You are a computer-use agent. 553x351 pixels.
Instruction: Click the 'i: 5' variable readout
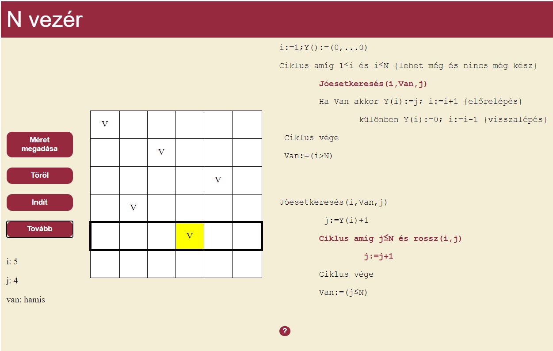12,262
